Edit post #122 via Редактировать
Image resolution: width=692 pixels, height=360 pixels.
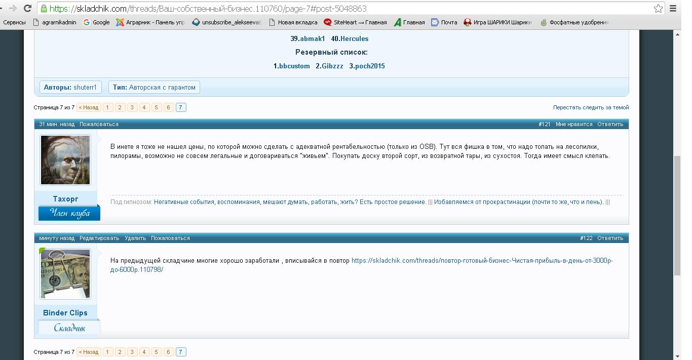coord(99,238)
